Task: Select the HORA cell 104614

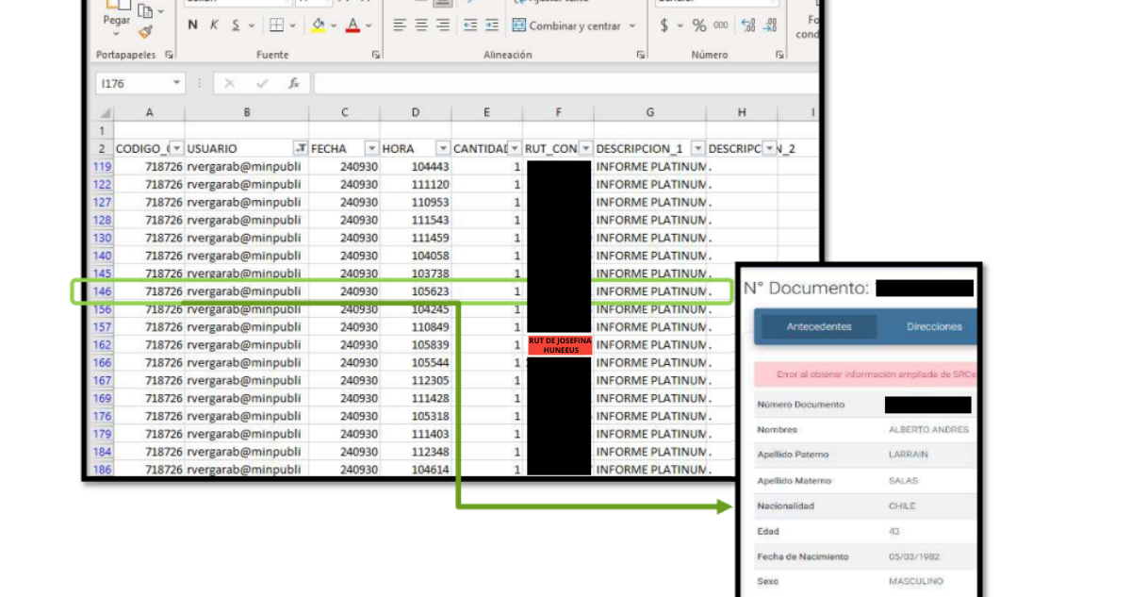Action: [416, 470]
